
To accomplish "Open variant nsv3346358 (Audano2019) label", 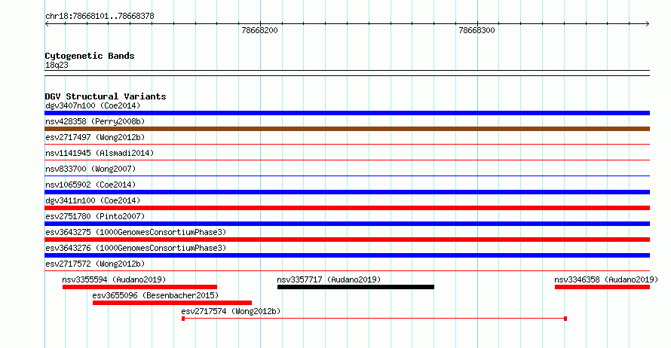I will pos(606,279).
